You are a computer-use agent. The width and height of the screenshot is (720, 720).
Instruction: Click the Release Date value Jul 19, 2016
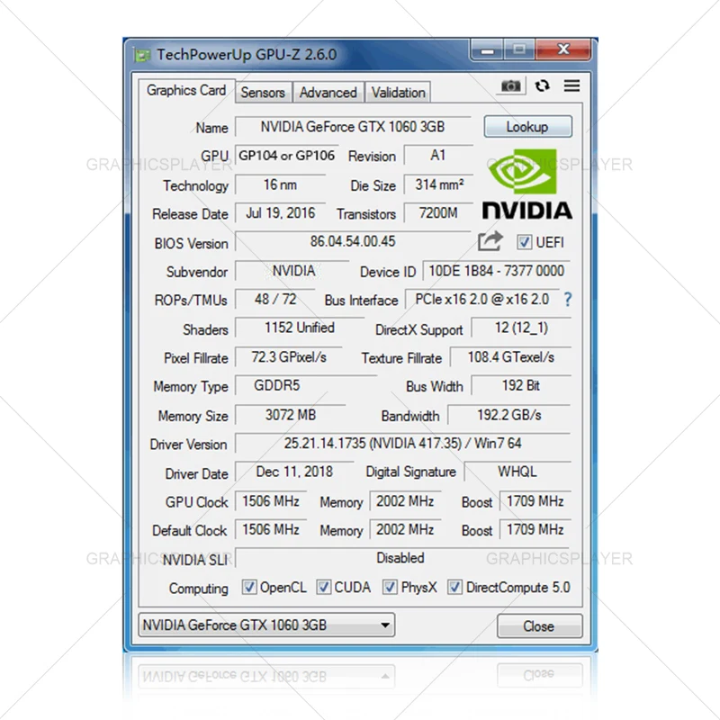click(280, 213)
